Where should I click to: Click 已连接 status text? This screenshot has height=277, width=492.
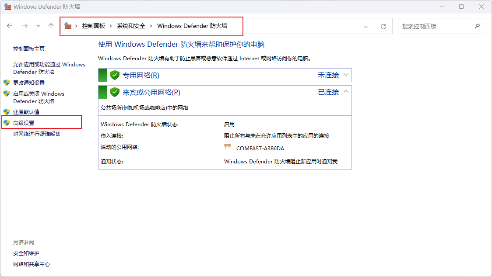328,92
